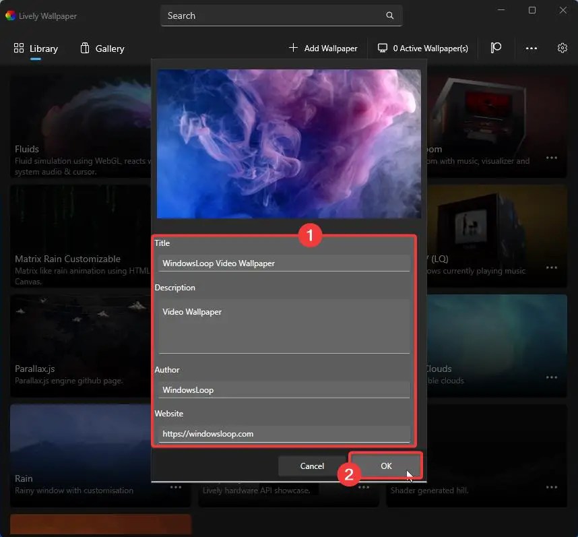Viewport: 578px width, 537px height.
Task: Open options for the music visualizer room card
Action: [x=552, y=158]
